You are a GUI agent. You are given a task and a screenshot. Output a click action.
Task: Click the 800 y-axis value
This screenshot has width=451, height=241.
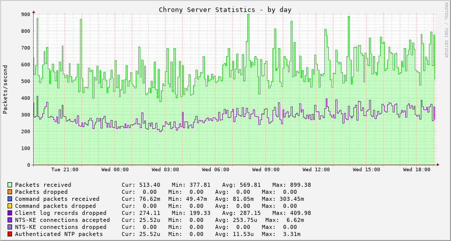click(26, 31)
